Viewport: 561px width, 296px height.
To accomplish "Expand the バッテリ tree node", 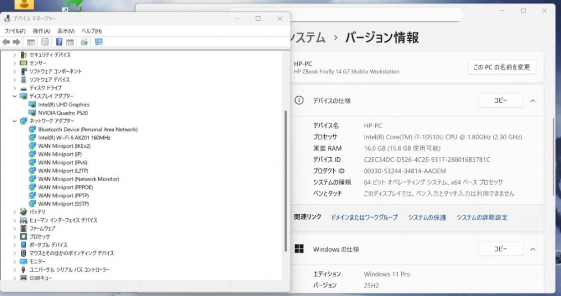I will coord(15,212).
